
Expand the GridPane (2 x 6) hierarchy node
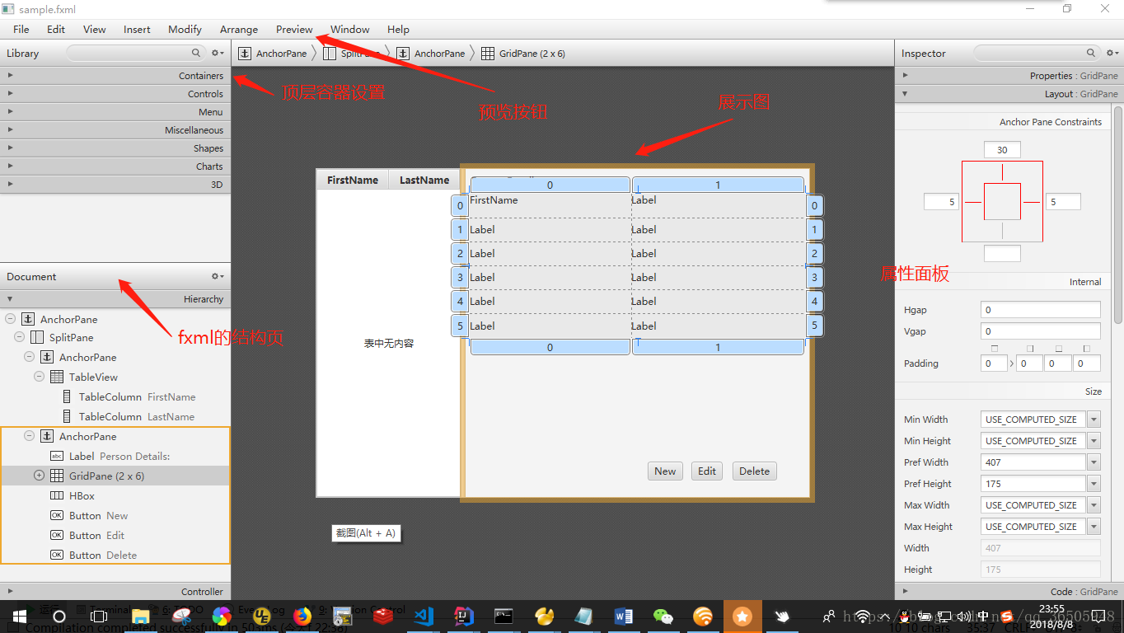click(x=39, y=476)
